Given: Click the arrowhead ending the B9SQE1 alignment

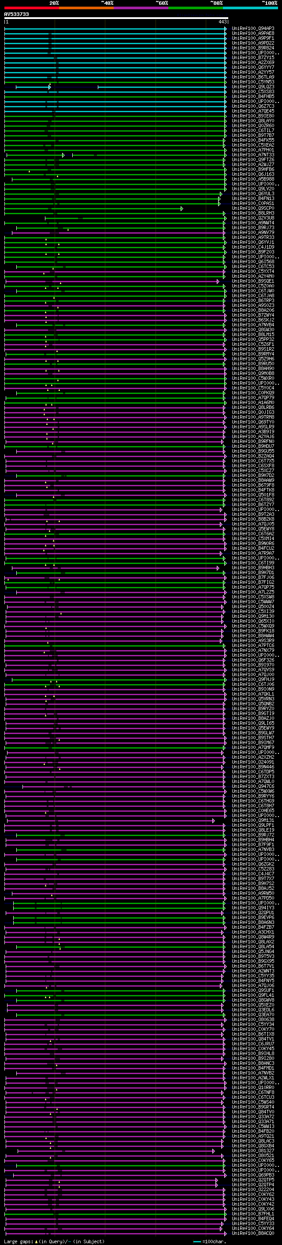Looking at the screenshot, I should click(x=218, y=281).
